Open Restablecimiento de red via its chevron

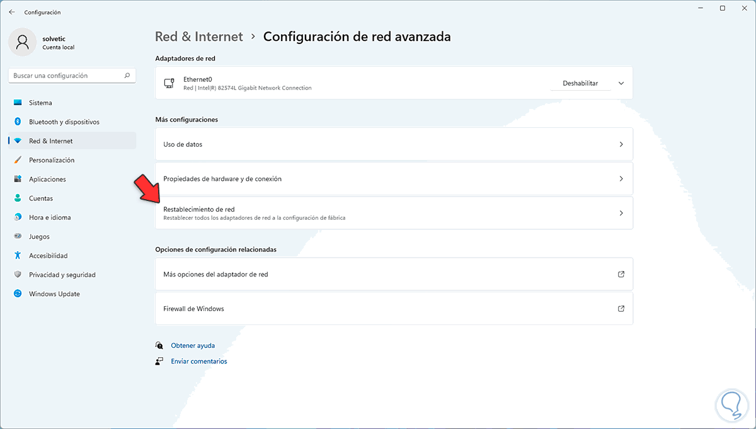click(621, 213)
